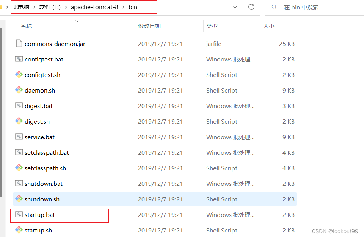
Task: Click the 4 KB size of setclasspath.bat
Action: (x=288, y=153)
